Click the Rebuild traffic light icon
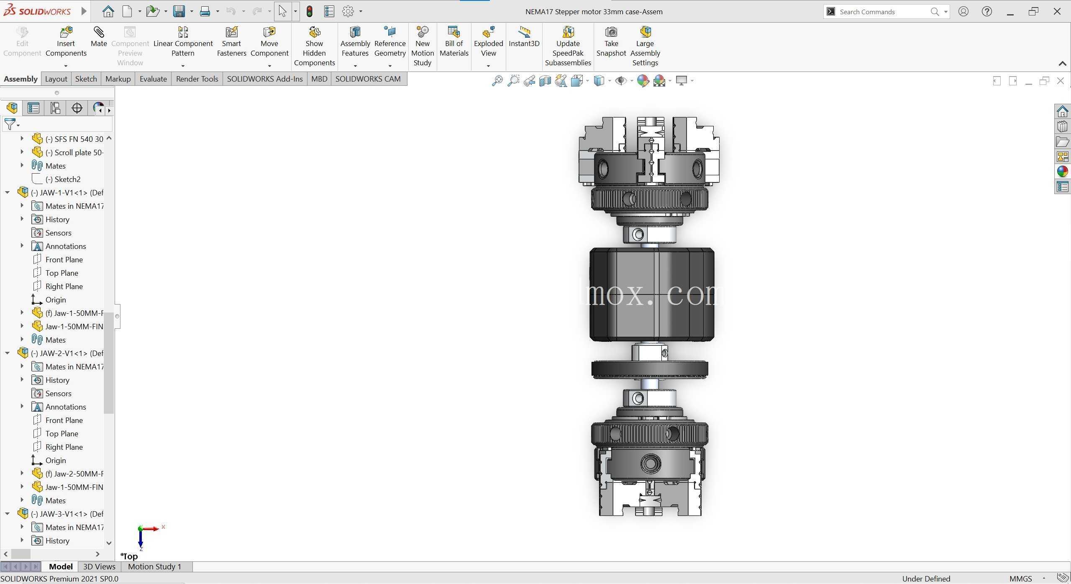This screenshot has height=584, width=1071. coord(310,11)
